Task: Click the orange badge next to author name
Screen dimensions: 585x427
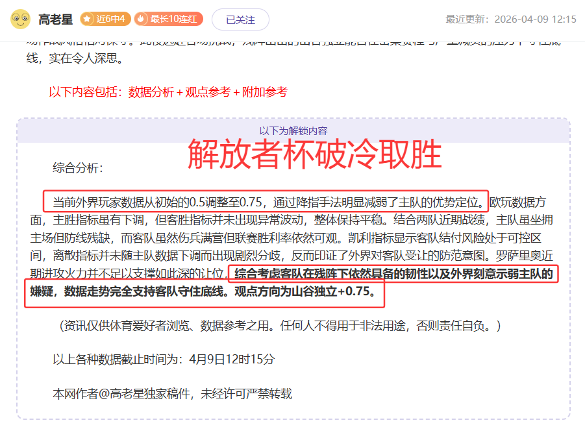Action: click(105, 18)
